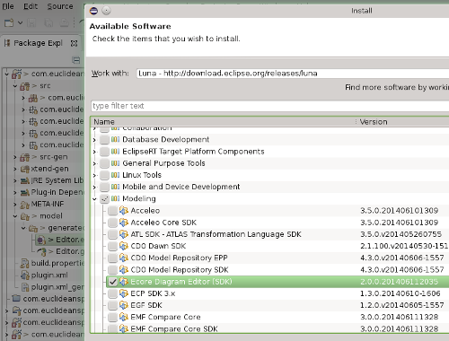Check the EMF Compare Core checkbox
Image resolution: width=449 pixels, height=341 pixels.
(112, 318)
